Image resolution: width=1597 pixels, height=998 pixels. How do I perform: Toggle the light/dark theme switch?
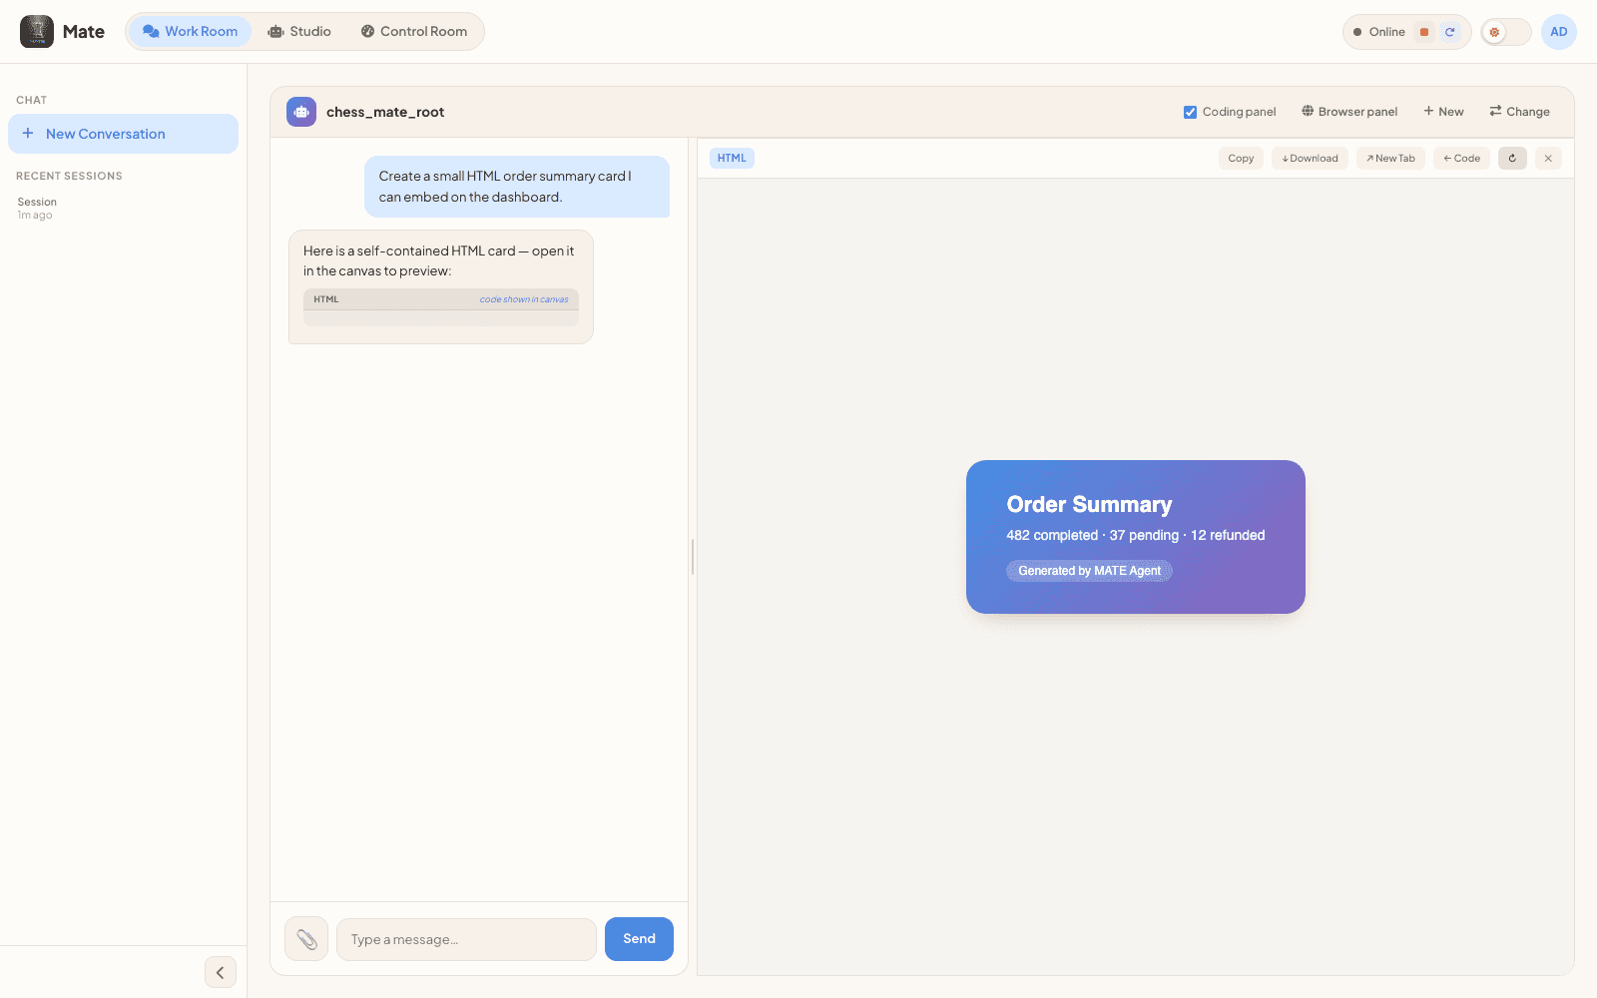click(x=1505, y=32)
